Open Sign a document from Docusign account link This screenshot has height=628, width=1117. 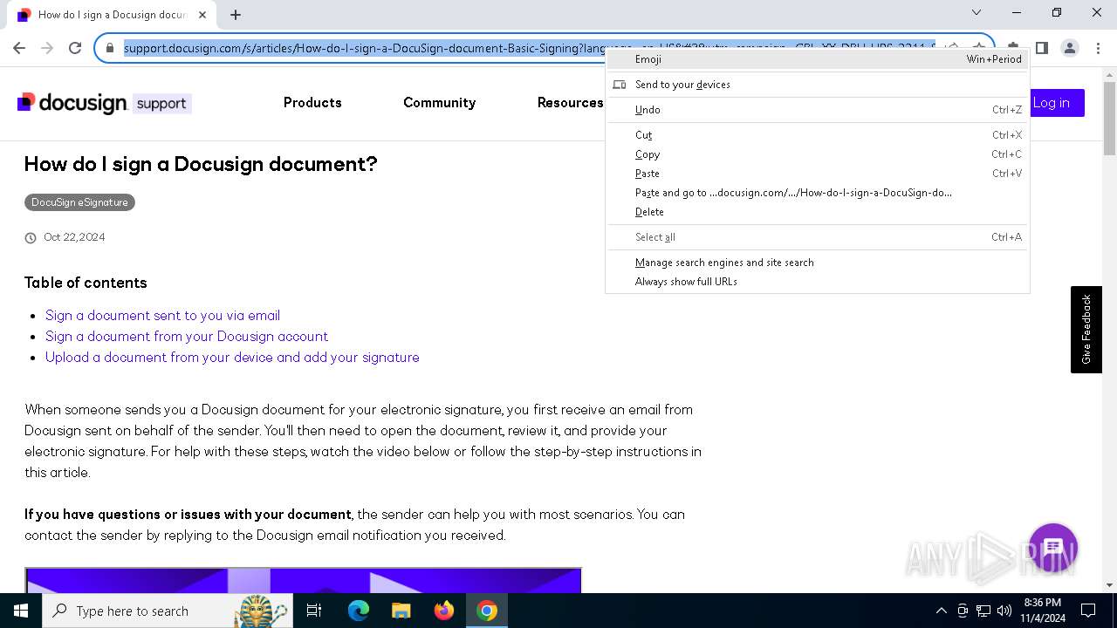click(187, 337)
